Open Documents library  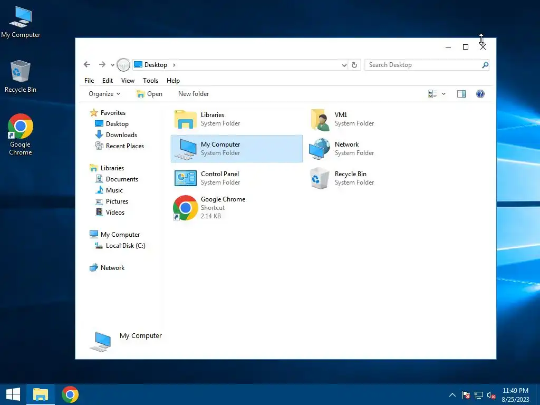click(x=122, y=179)
